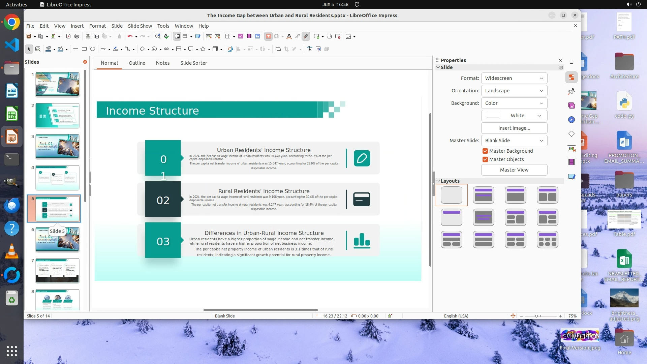Open the Master Slide dropdown

pyautogui.click(x=514, y=141)
